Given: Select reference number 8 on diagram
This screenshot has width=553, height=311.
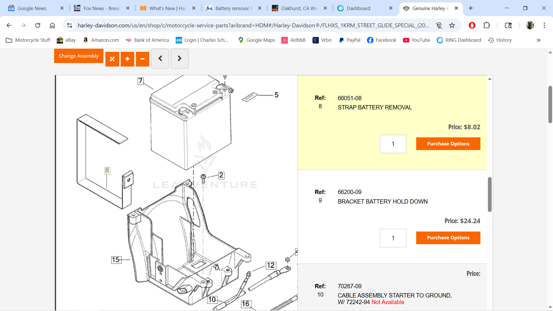Looking at the screenshot, I should coord(107,170).
